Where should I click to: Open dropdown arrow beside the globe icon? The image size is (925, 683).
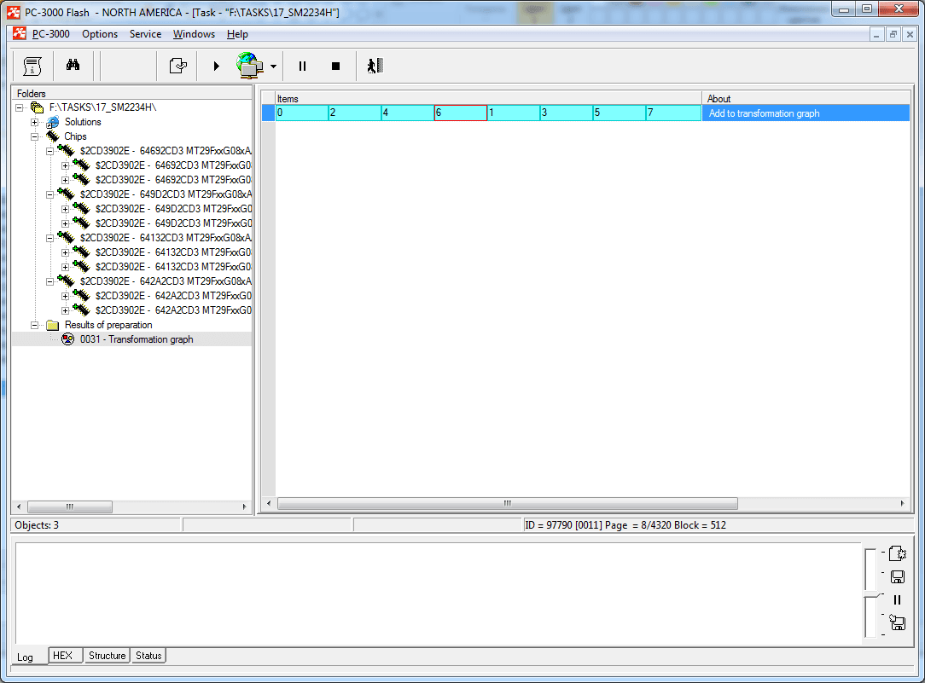pos(272,67)
